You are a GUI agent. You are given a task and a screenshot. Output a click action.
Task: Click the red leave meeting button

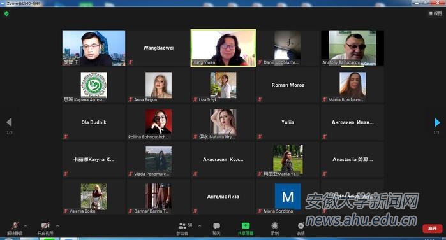(433, 229)
